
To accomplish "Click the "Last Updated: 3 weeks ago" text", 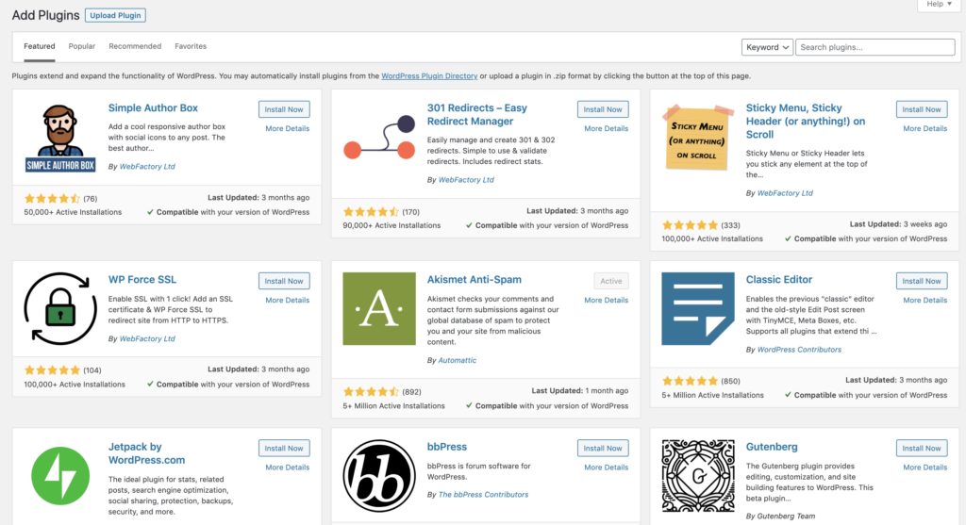I will [x=898, y=224].
